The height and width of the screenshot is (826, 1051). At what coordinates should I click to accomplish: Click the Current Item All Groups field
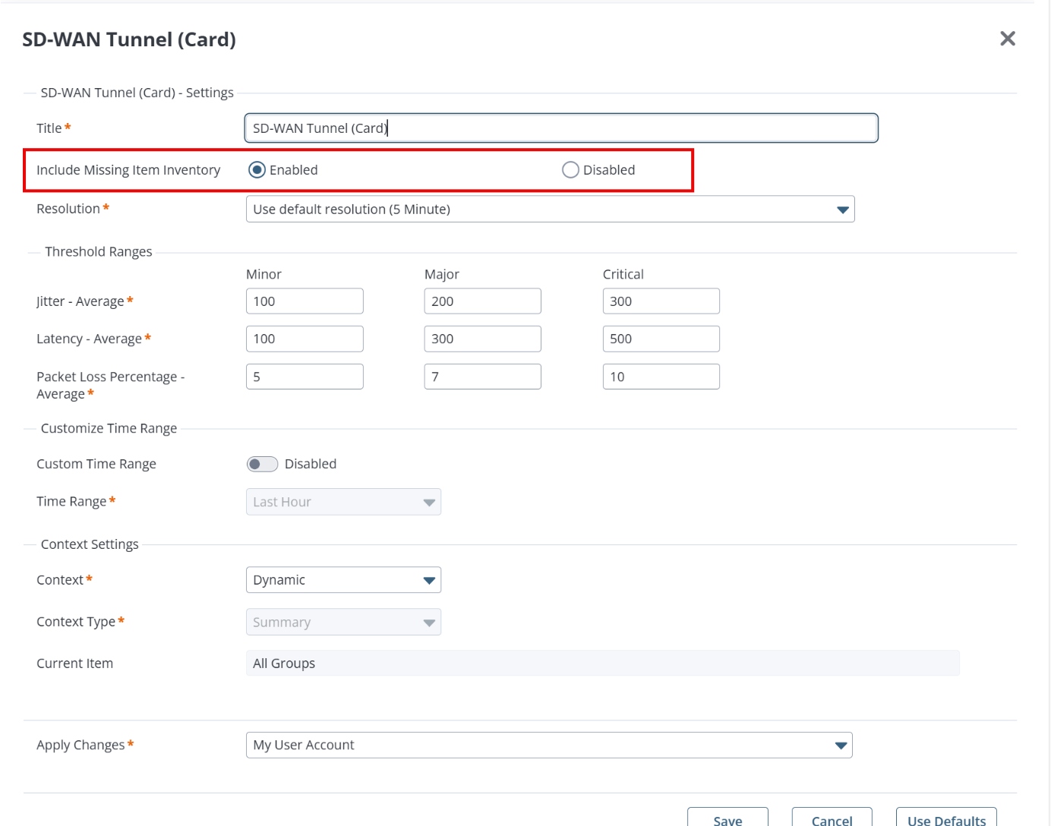tap(602, 664)
